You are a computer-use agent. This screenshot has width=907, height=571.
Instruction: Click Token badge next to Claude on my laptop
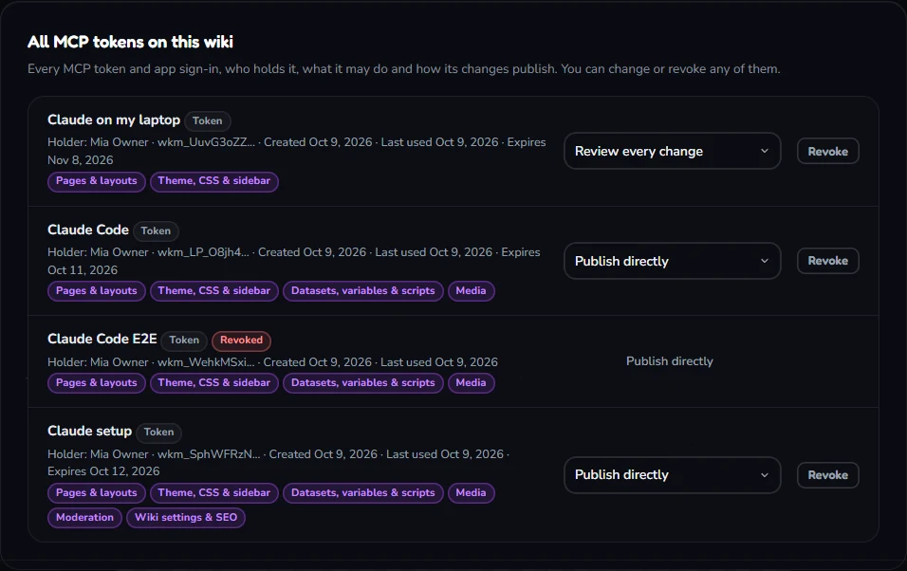click(207, 120)
